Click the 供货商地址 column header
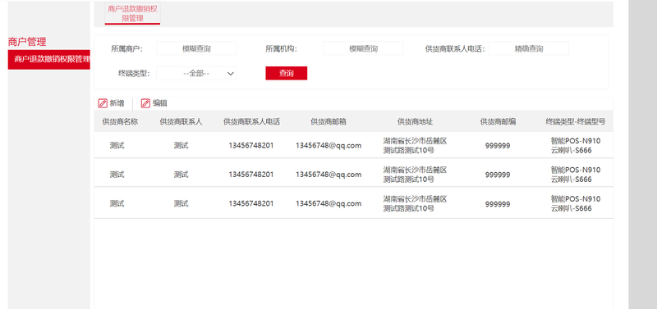The height and width of the screenshot is (309, 657). (415, 121)
